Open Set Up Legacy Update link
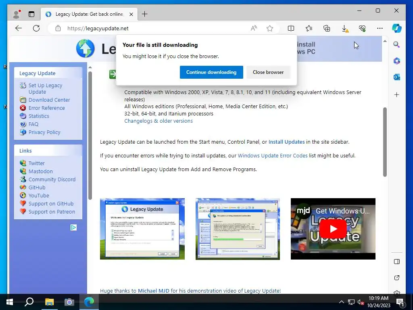The image size is (413, 310). 45,88
